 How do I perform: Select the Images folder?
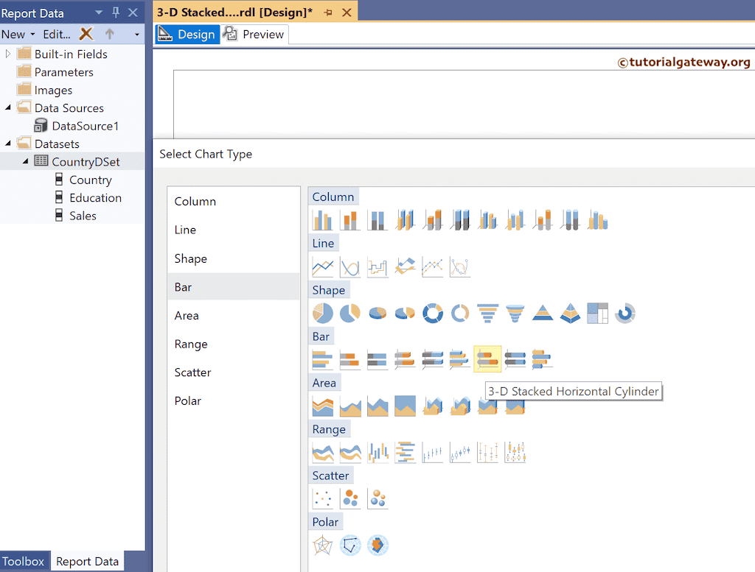tap(53, 90)
